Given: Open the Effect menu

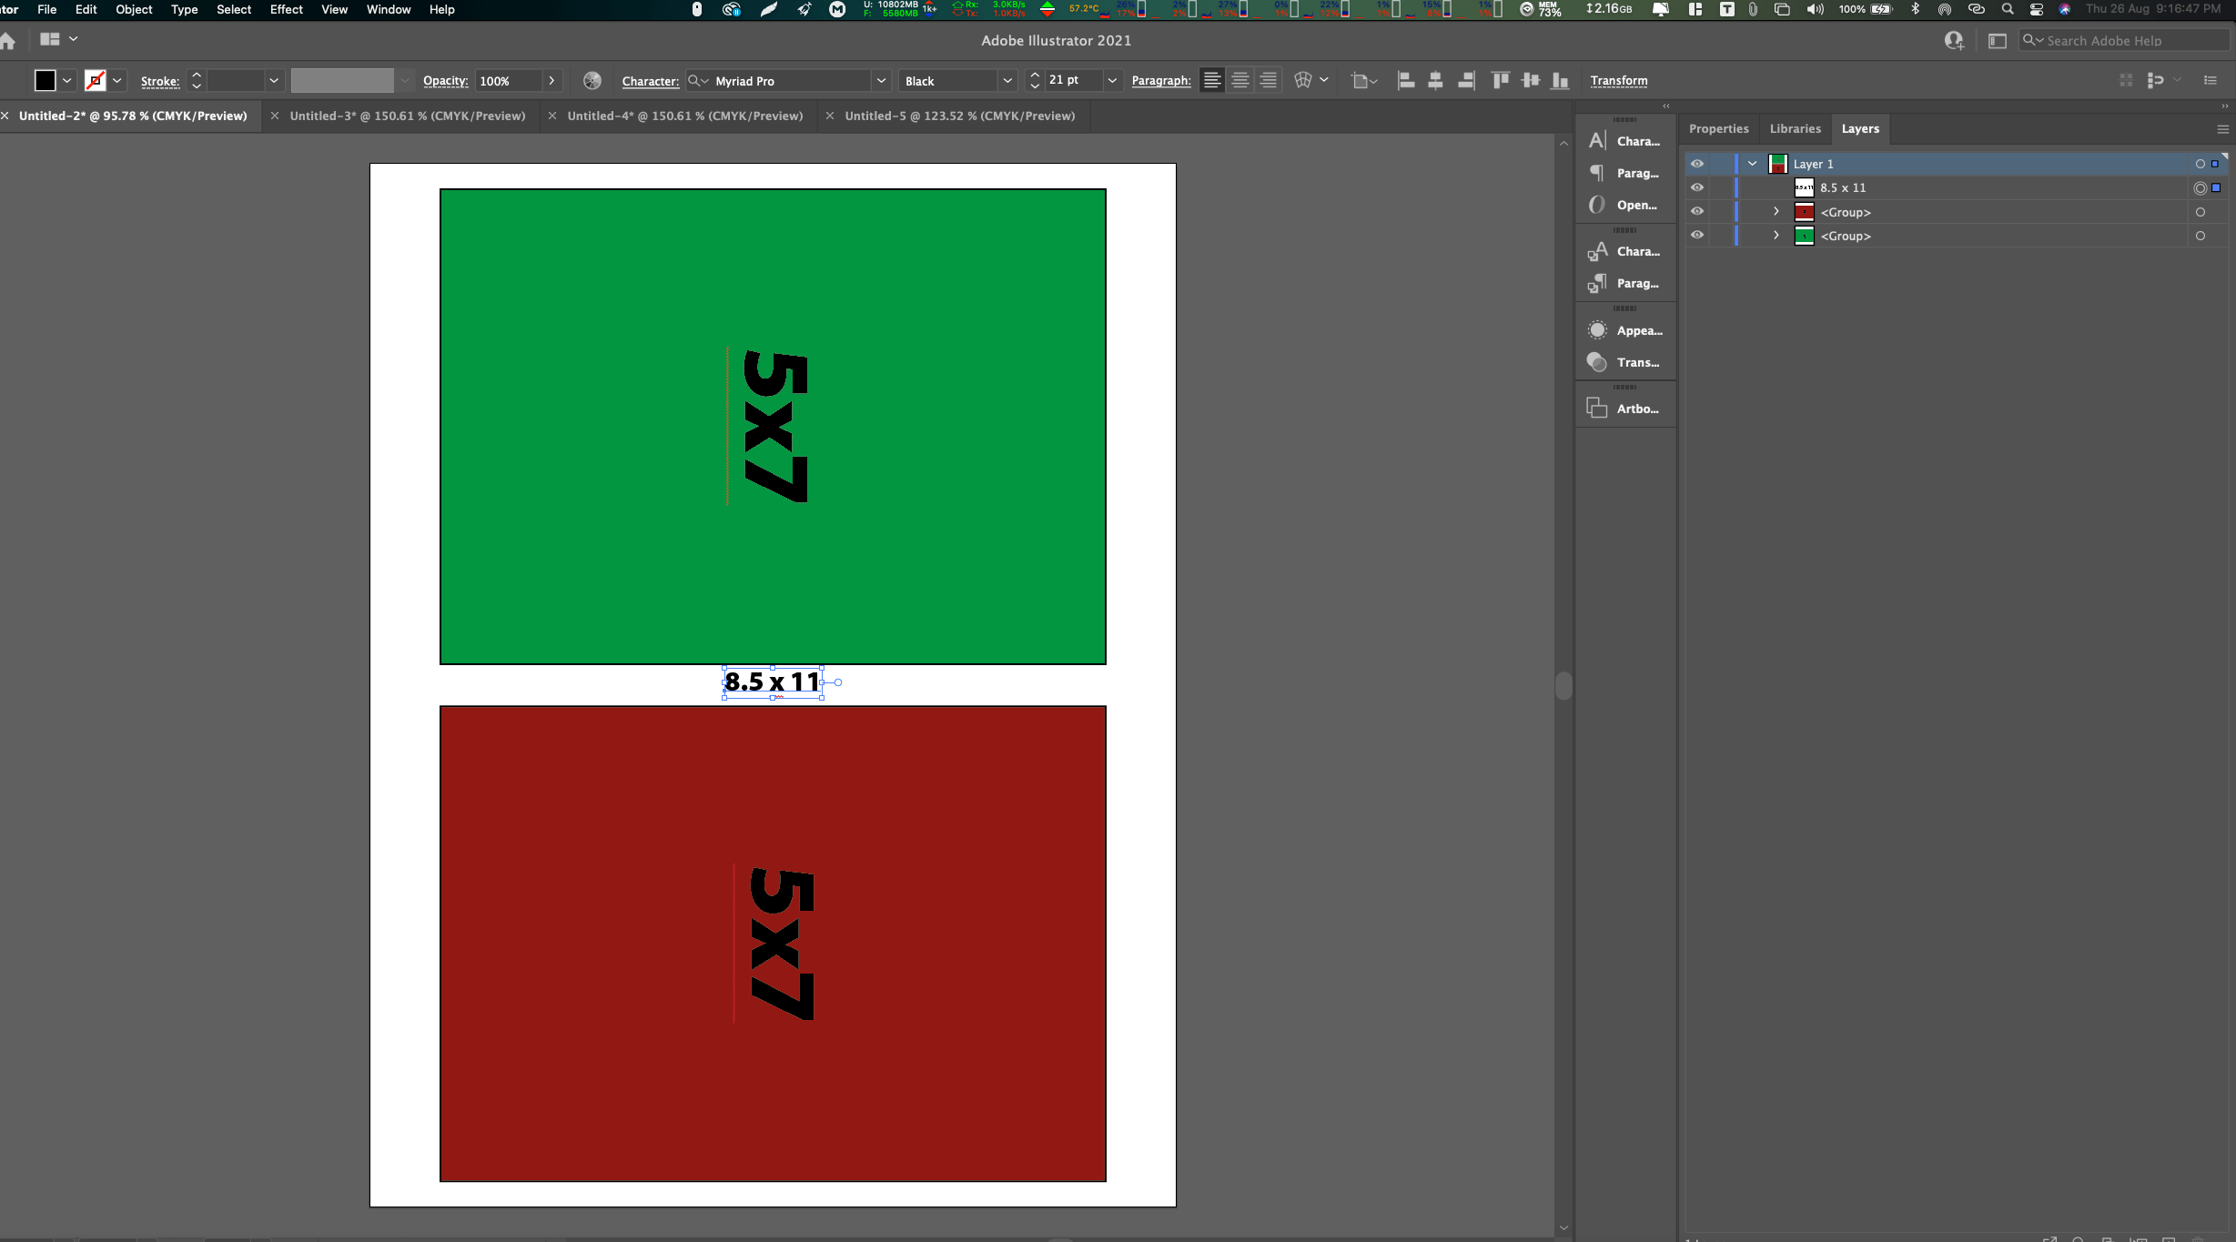Looking at the screenshot, I should [286, 9].
